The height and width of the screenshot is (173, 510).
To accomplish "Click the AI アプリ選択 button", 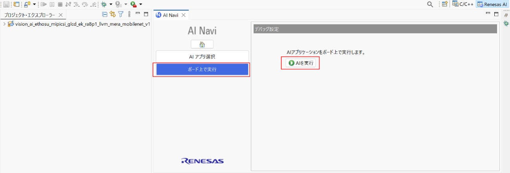I will click(x=202, y=57).
